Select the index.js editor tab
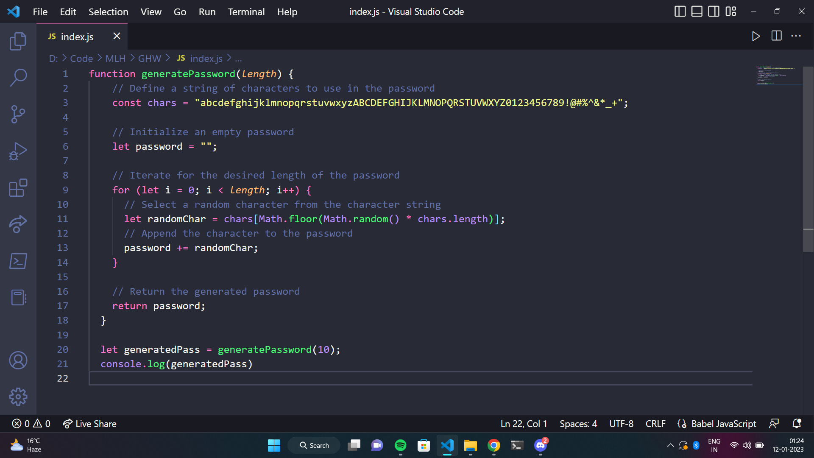This screenshot has width=814, height=458. 77,37
